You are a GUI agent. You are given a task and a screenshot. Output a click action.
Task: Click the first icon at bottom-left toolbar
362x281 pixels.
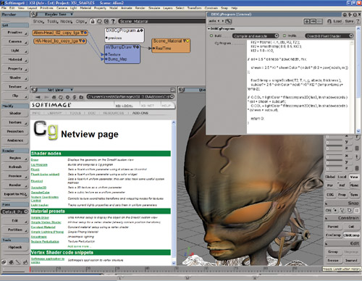coord(4,262)
